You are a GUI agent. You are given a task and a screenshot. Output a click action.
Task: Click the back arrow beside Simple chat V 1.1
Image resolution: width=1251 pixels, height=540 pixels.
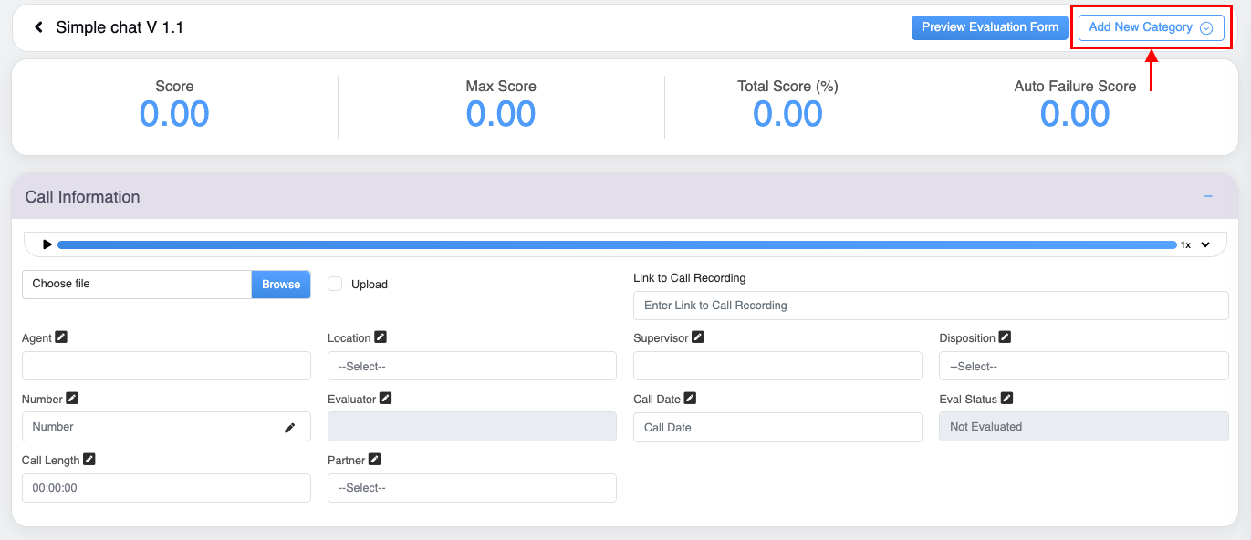[x=38, y=27]
